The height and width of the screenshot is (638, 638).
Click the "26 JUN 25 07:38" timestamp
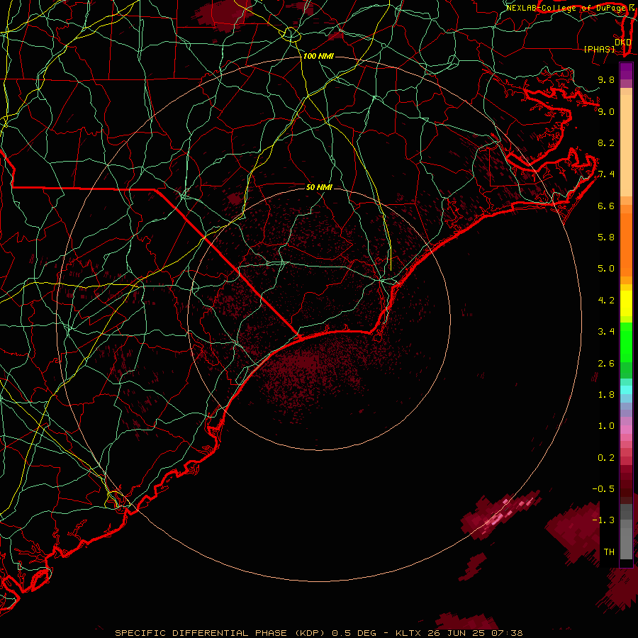(475, 633)
